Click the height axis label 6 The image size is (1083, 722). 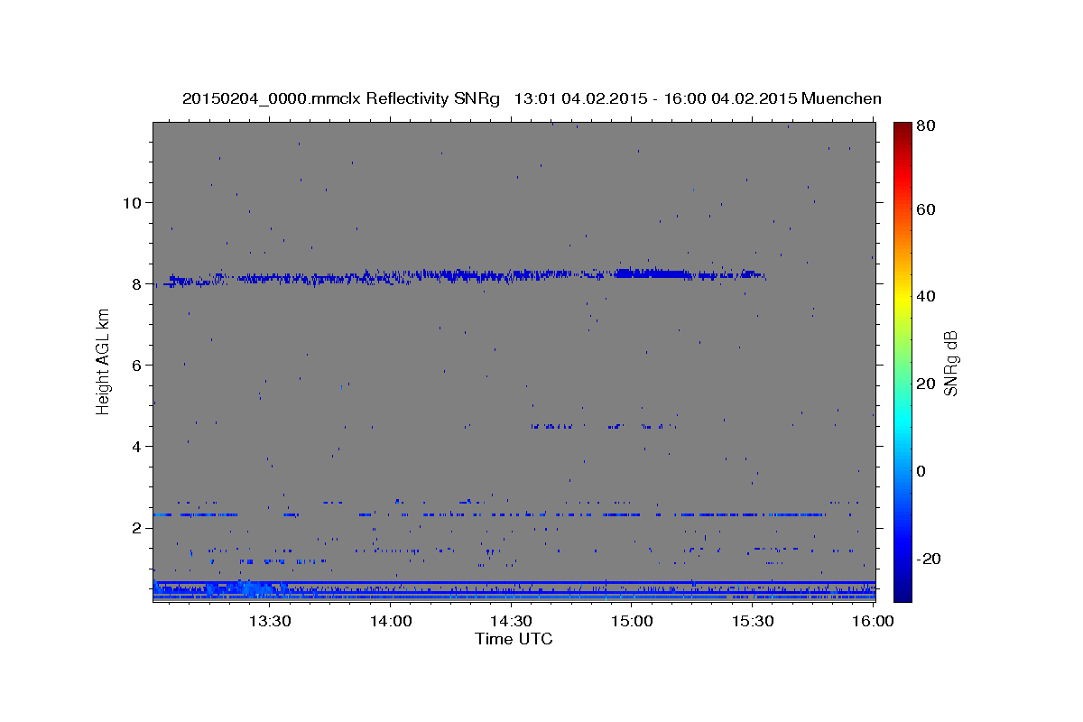point(135,366)
